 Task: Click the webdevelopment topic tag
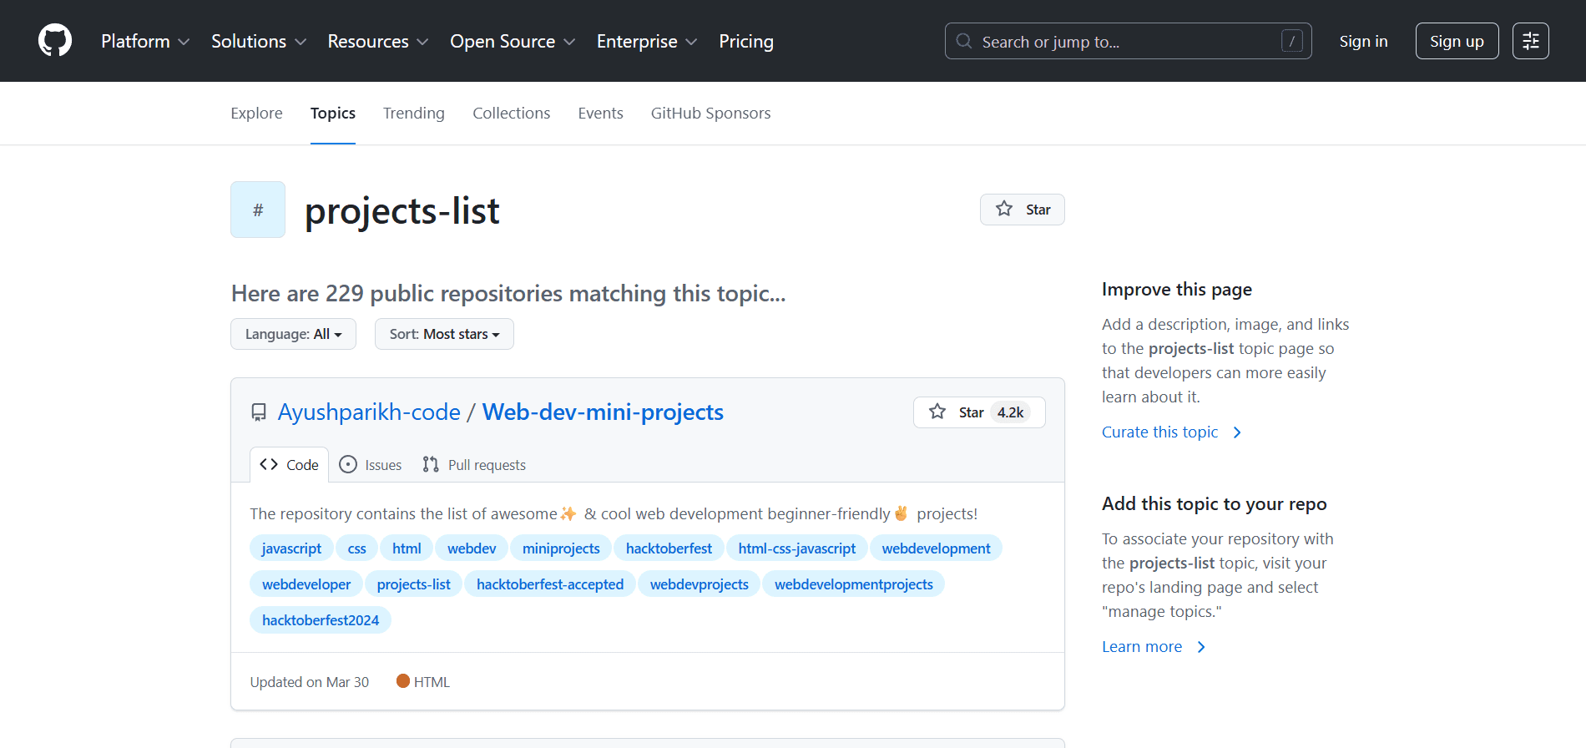[x=936, y=548]
